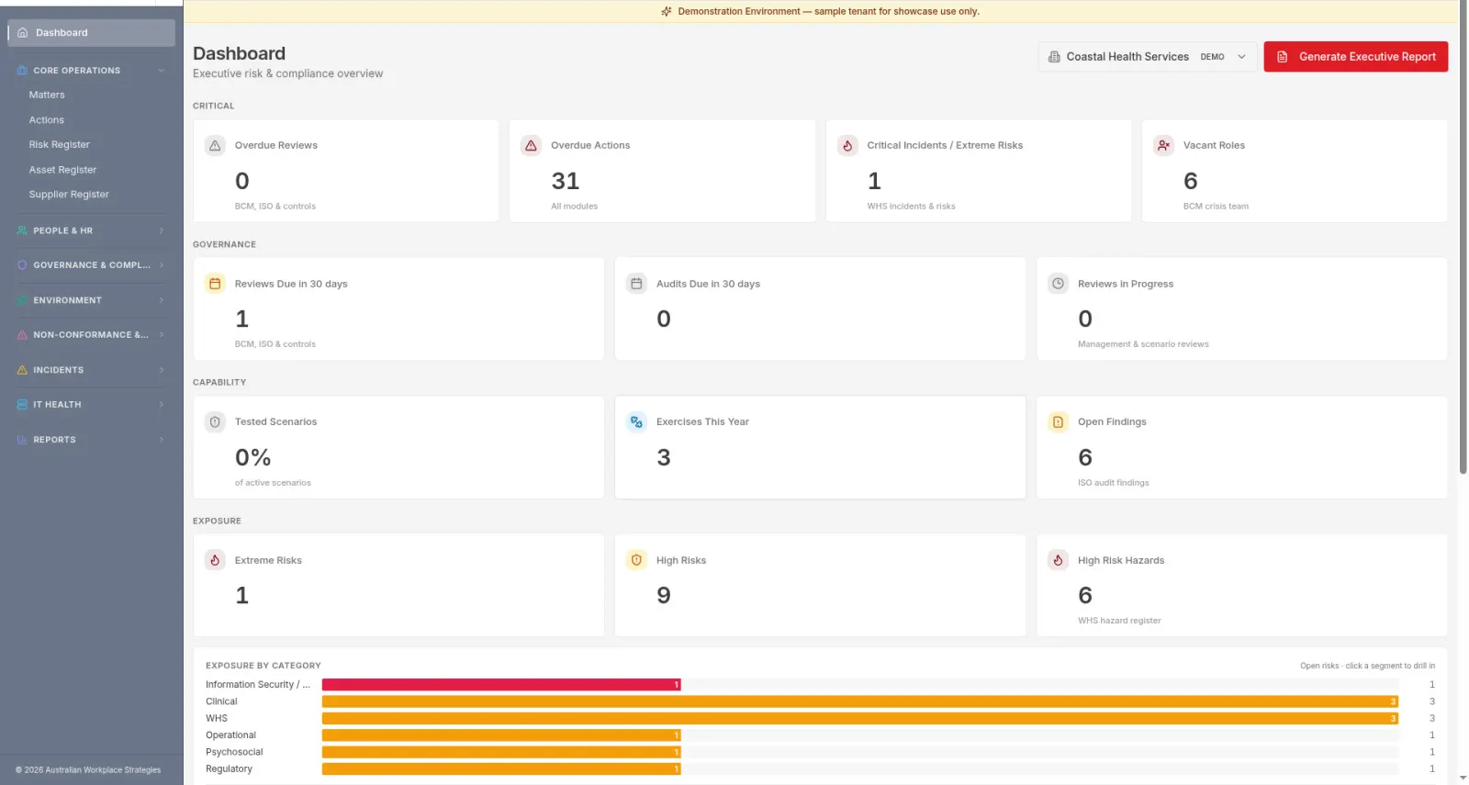Click the Clinical exposure bar segment
Screen dimensions: 1469x785
coord(860,701)
